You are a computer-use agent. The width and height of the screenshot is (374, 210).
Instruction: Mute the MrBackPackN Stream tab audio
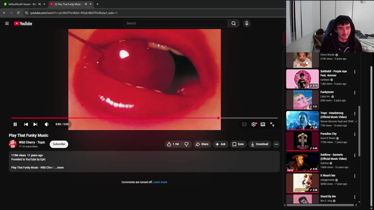39,4
